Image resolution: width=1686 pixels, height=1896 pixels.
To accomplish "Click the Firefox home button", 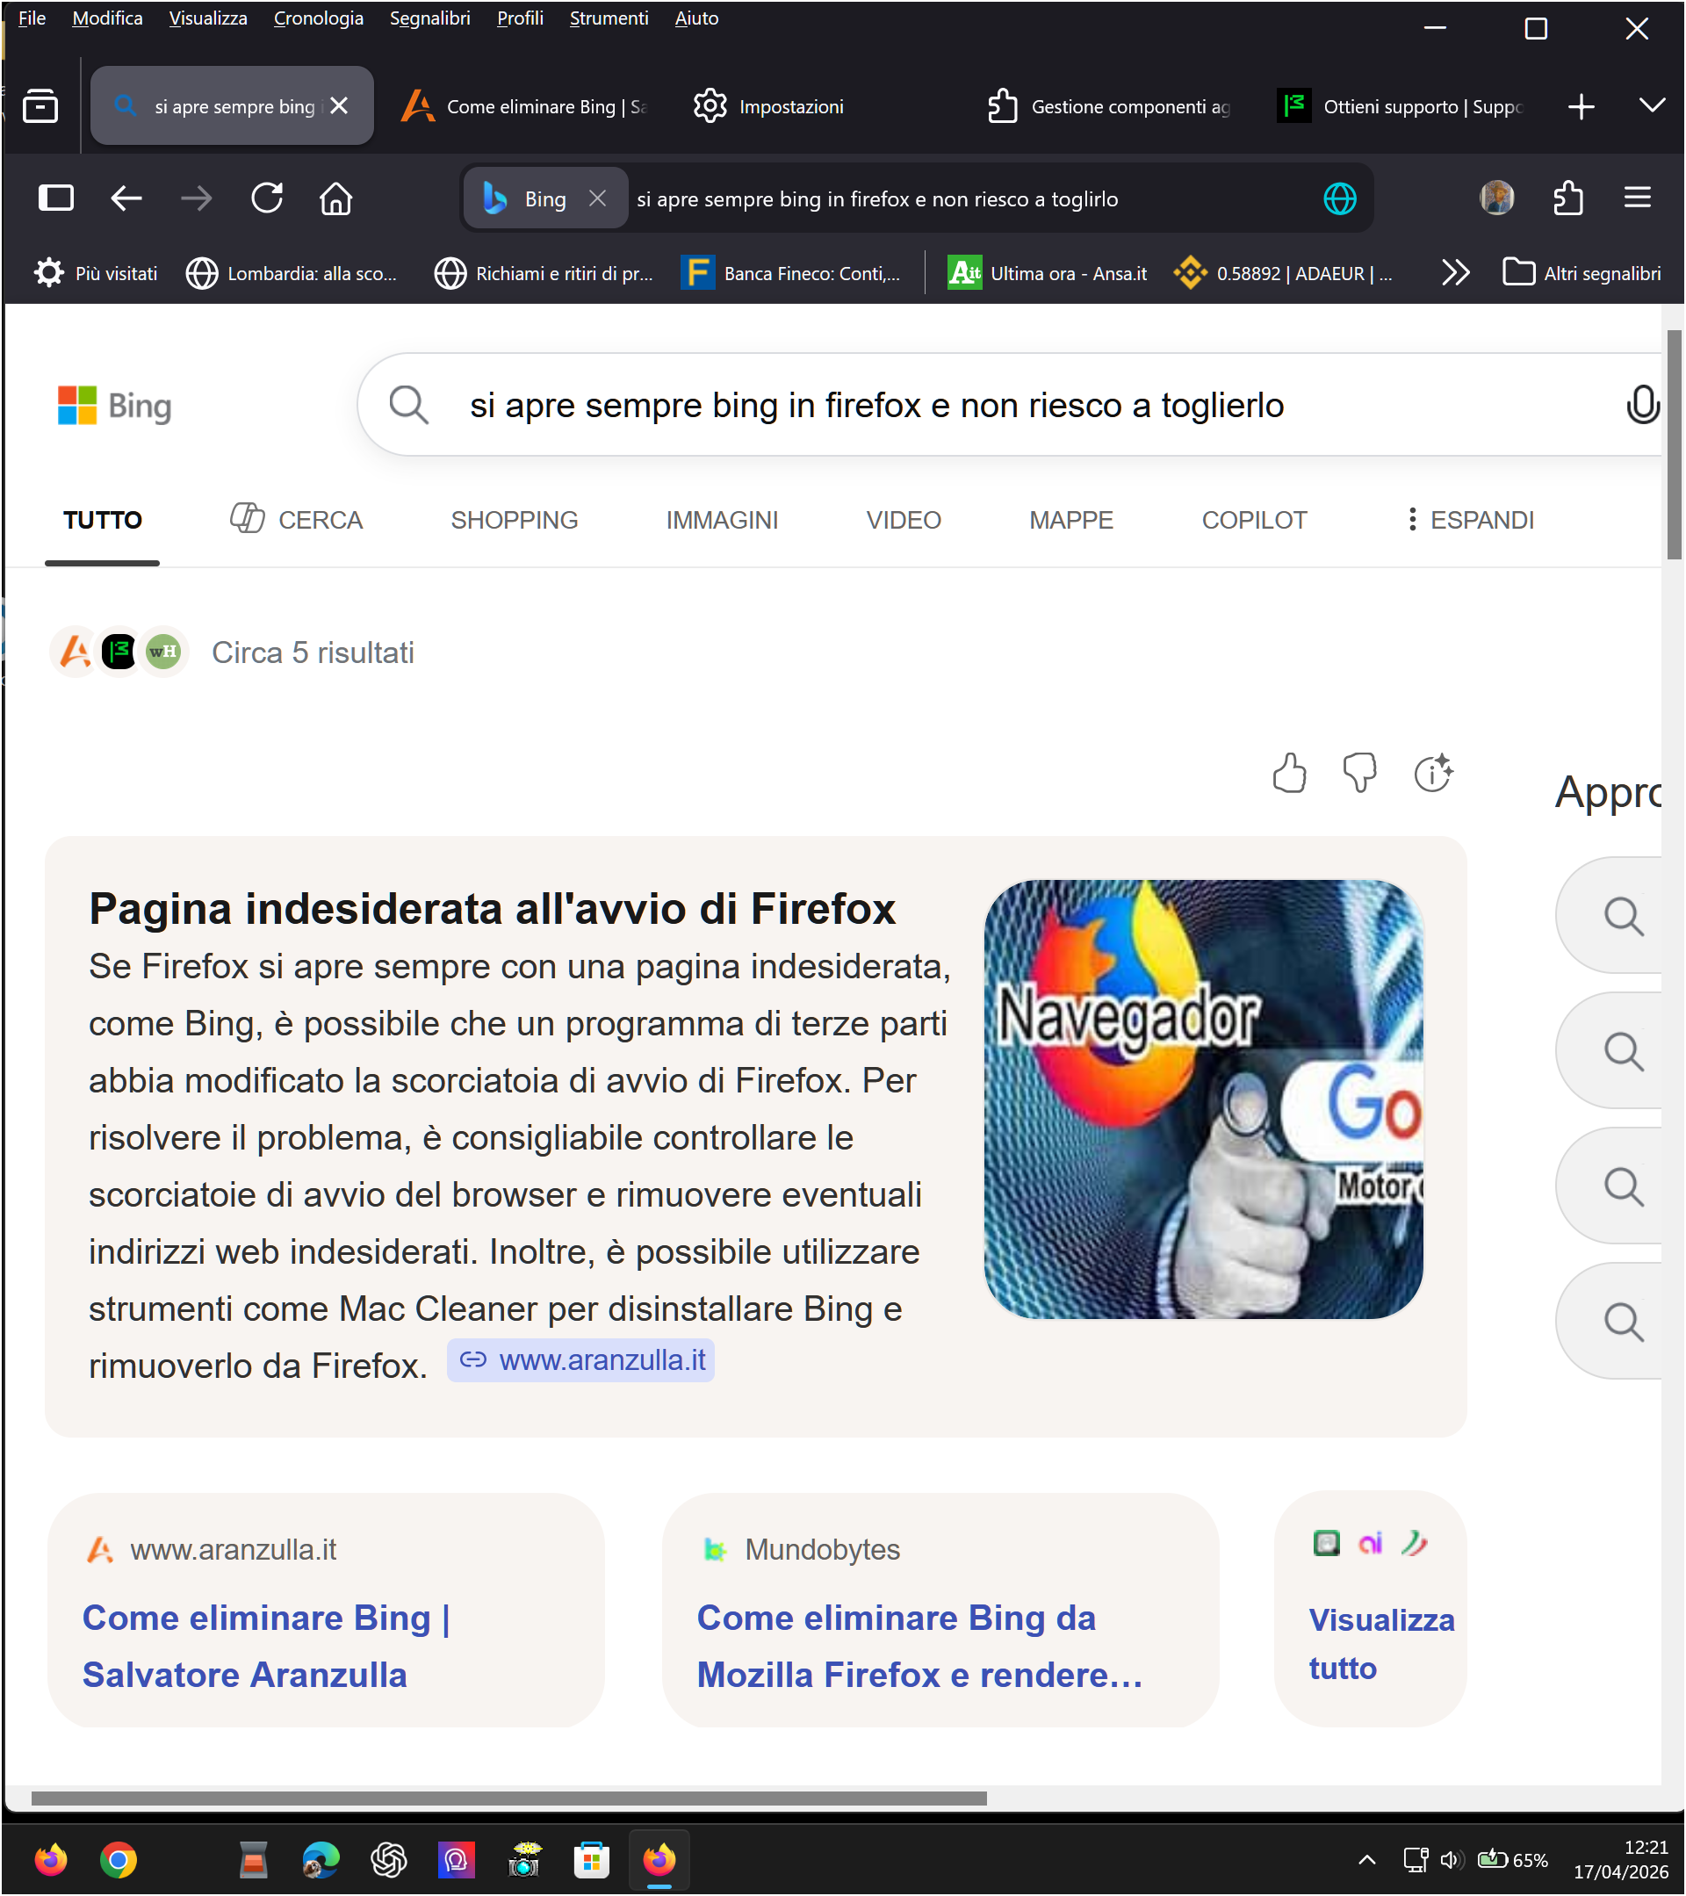I will [x=335, y=198].
